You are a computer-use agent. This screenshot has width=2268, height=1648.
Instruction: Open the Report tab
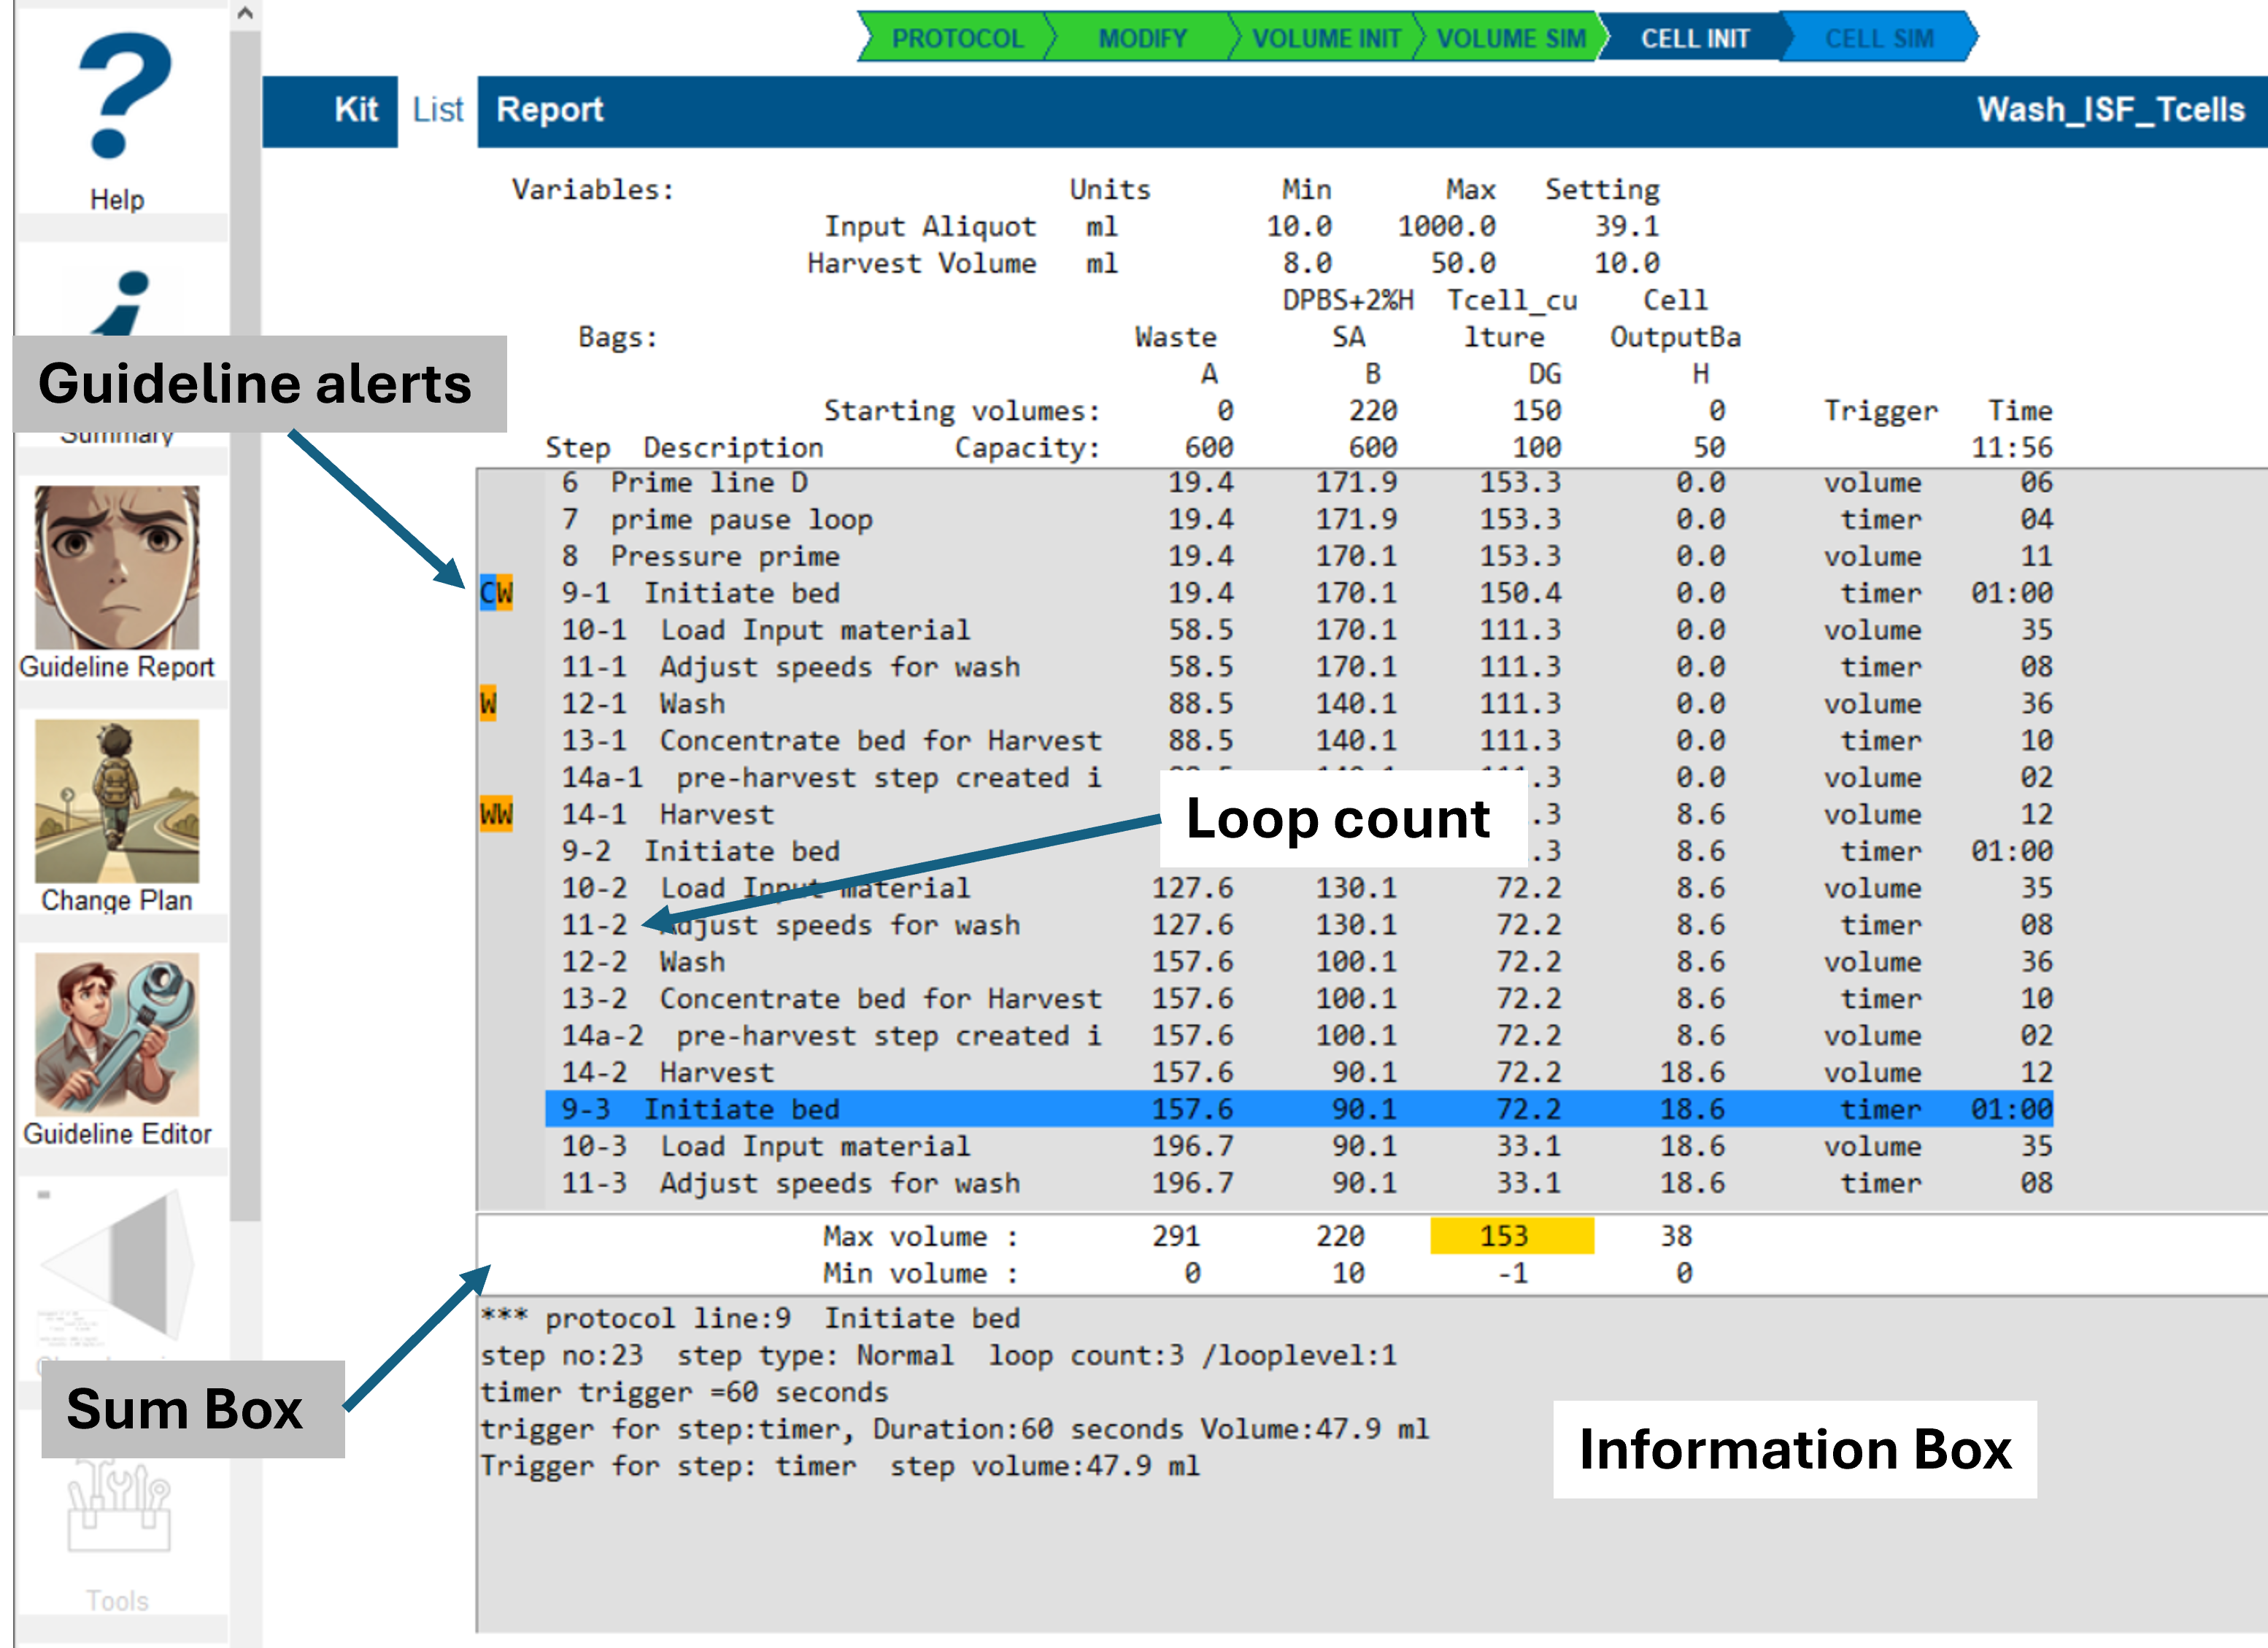pos(549,110)
